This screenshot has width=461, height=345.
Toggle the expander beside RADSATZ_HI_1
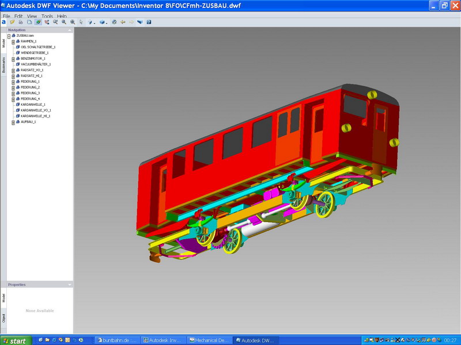(13, 76)
